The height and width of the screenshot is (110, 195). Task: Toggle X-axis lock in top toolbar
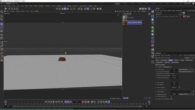click(9, 9)
